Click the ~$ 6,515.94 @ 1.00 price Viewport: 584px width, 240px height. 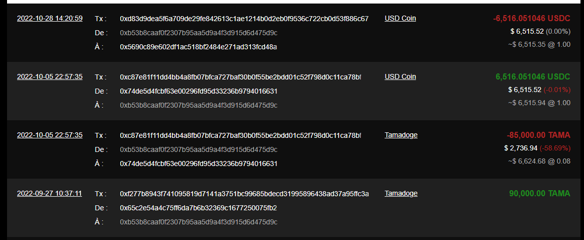tap(539, 103)
